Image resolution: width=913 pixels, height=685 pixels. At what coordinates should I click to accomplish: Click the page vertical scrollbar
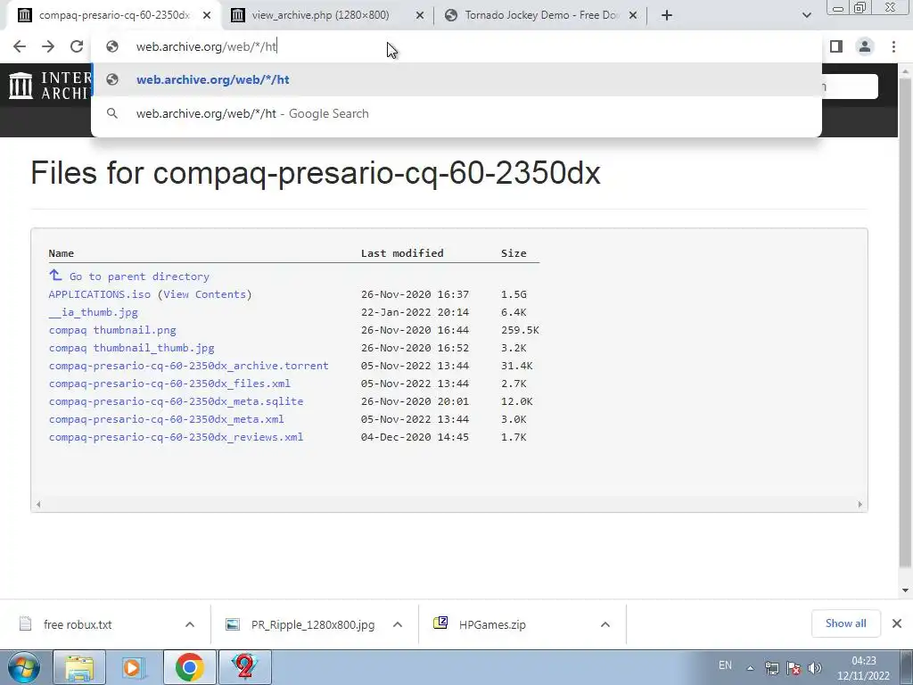pos(905,320)
